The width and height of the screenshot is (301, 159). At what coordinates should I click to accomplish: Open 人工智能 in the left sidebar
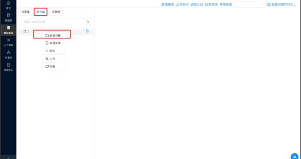point(8,42)
